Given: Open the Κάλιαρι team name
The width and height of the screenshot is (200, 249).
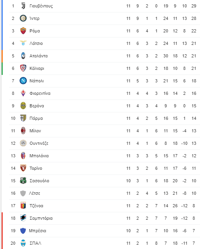Looking at the screenshot, I should 37,68.
